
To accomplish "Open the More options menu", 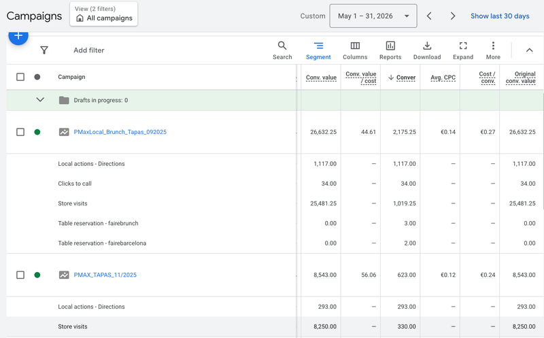I will pos(493,50).
